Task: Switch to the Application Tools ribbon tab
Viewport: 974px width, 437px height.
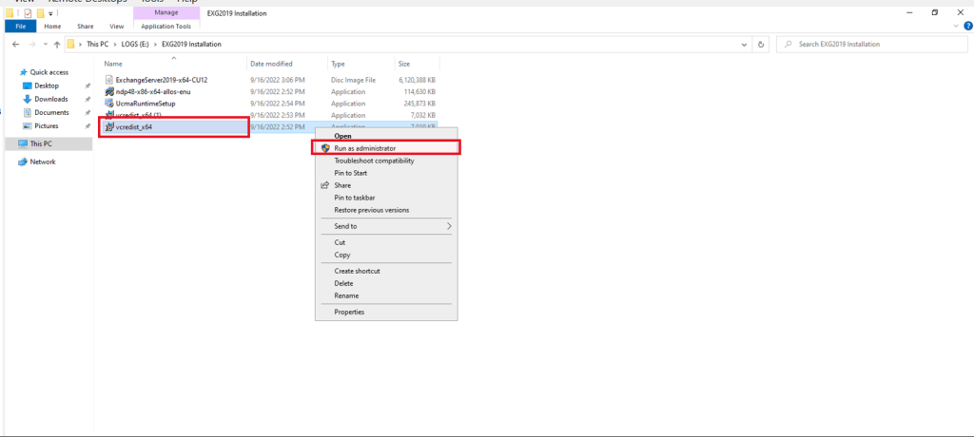Action: pyautogui.click(x=166, y=26)
